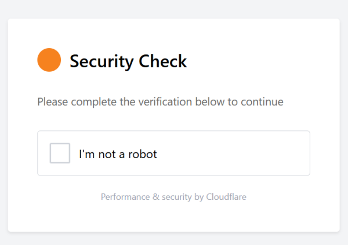Click the word "below" in instruction text

click(210, 102)
